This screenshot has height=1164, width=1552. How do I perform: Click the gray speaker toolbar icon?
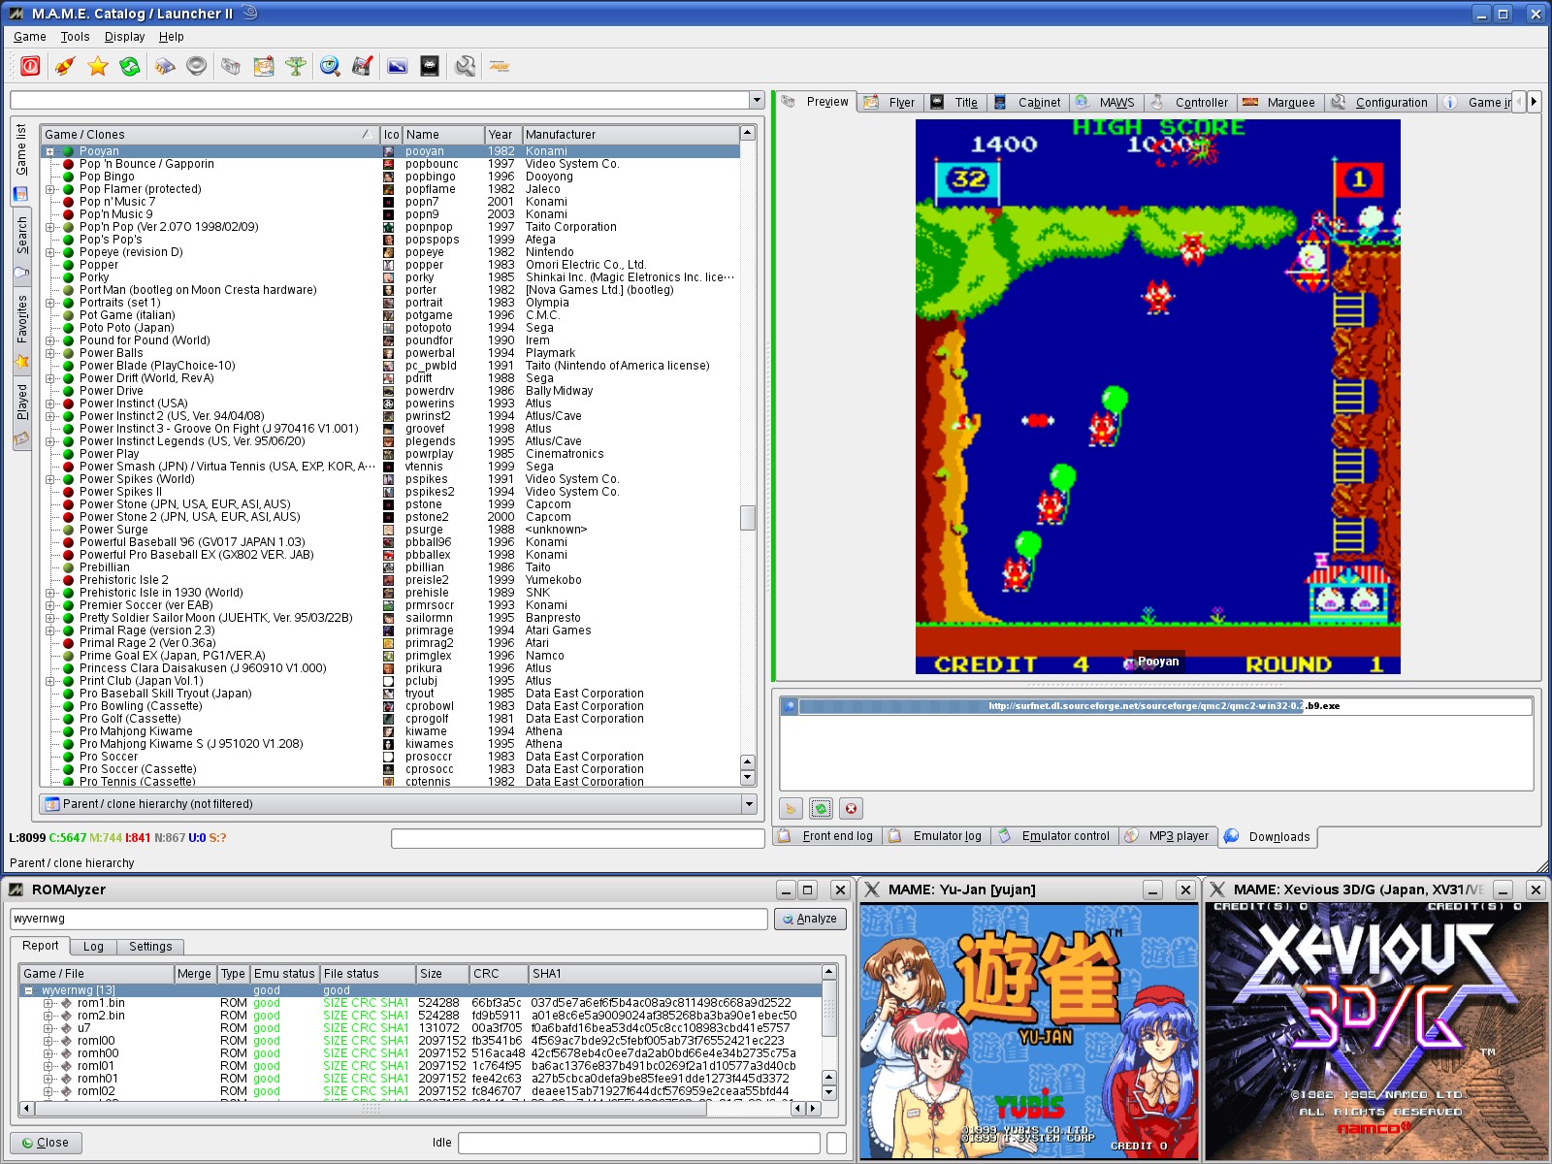pyautogui.click(x=197, y=66)
